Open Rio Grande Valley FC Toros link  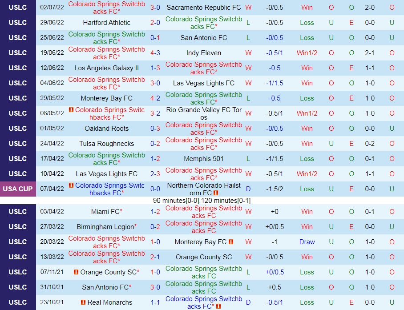203,113
